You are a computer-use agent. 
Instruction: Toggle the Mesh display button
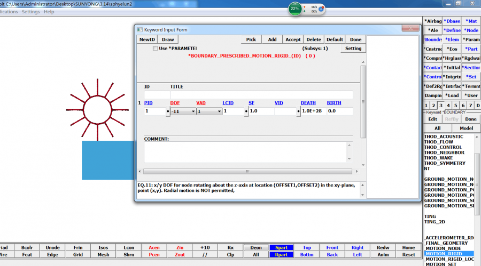click(103, 255)
